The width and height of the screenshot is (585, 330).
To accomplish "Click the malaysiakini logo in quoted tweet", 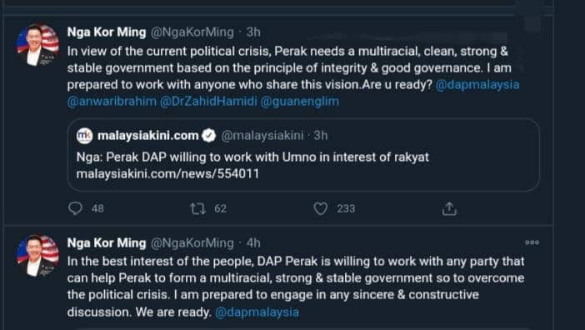I will pos(85,136).
